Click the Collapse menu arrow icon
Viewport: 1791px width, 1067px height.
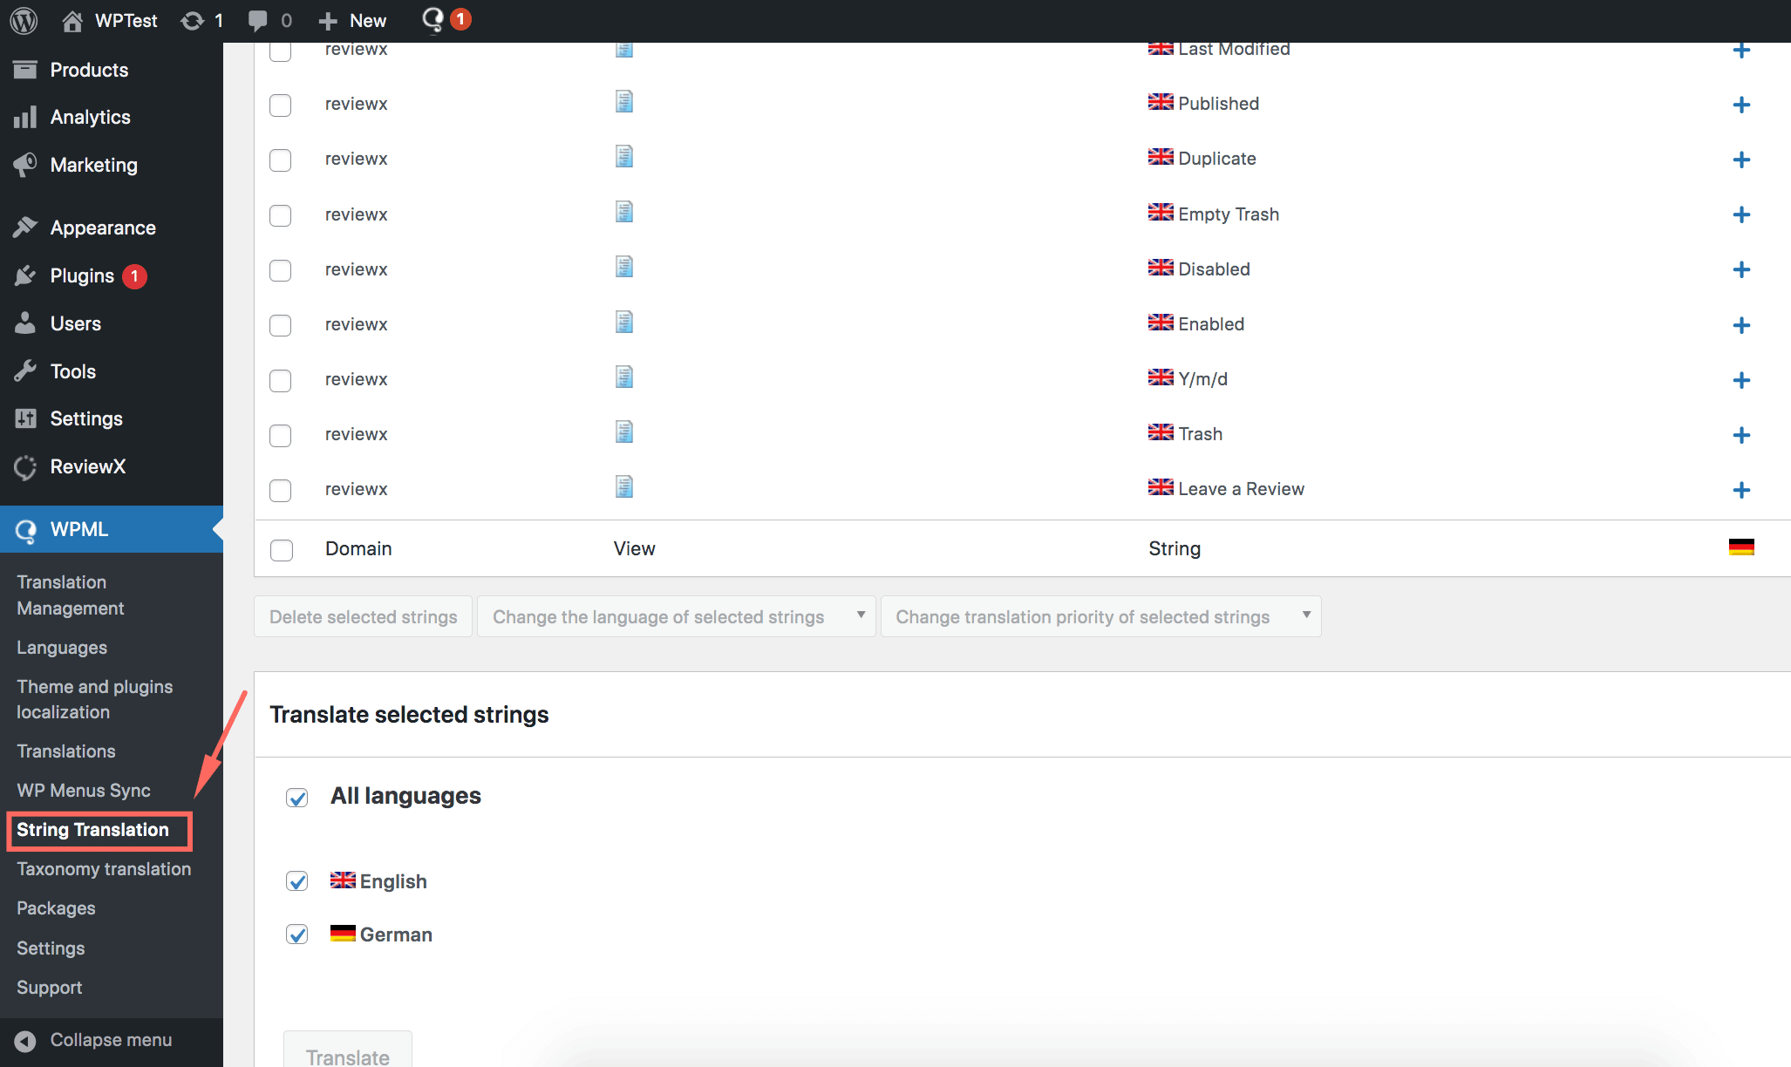(x=25, y=1041)
